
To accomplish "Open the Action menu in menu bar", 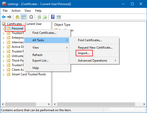I will tap(16, 11).
